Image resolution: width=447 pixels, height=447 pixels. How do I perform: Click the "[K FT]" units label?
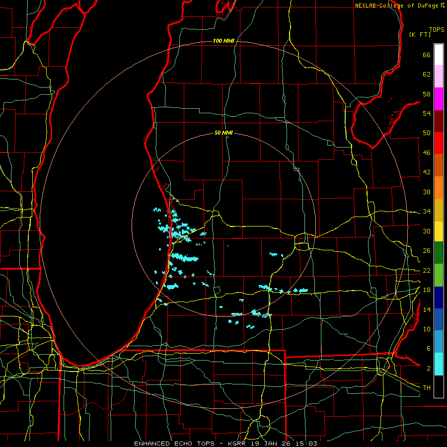420,34
